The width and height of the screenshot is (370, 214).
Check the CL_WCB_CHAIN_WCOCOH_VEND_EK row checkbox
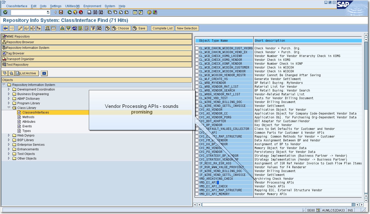click(197, 52)
